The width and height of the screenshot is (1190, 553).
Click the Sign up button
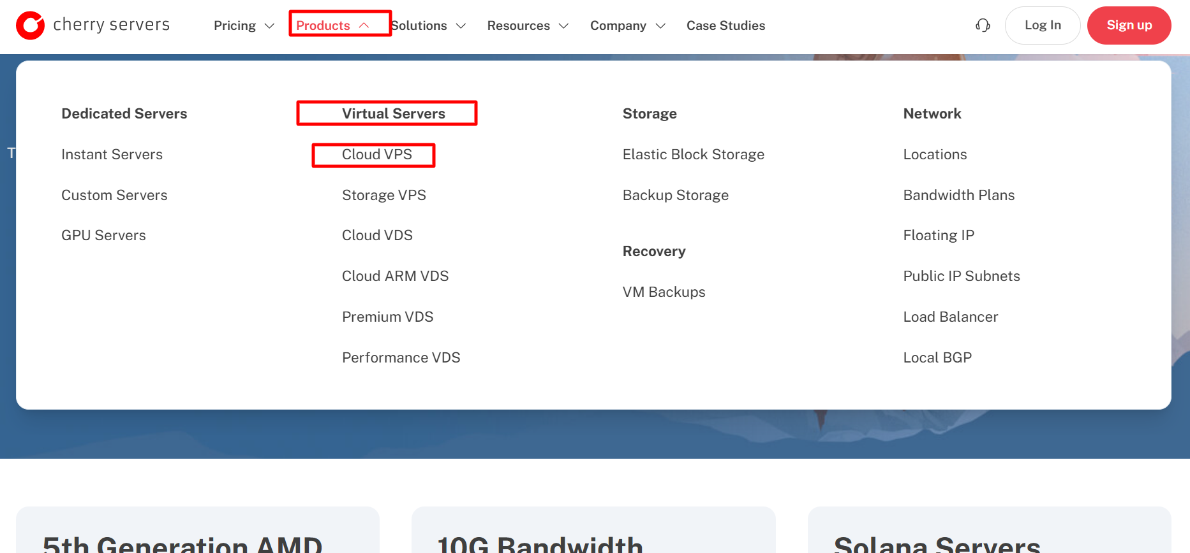[x=1129, y=25]
